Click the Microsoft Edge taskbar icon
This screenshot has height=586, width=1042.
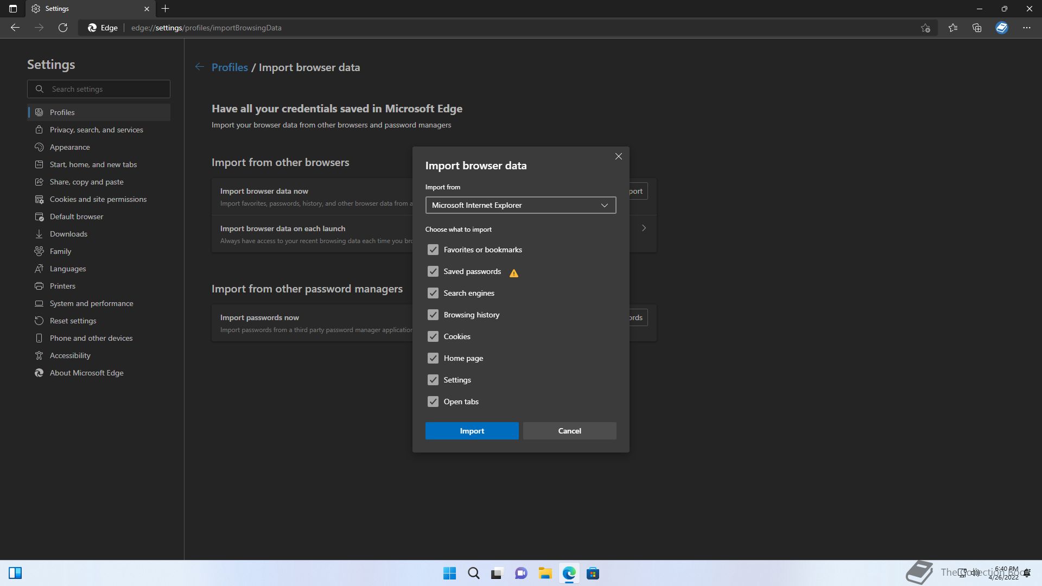pyautogui.click(x=569, y=573)
